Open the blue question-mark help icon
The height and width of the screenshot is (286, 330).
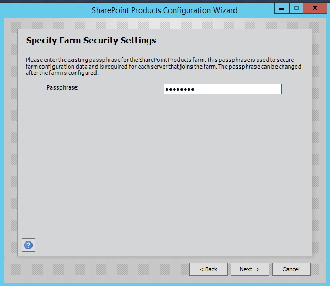point(28,245)
